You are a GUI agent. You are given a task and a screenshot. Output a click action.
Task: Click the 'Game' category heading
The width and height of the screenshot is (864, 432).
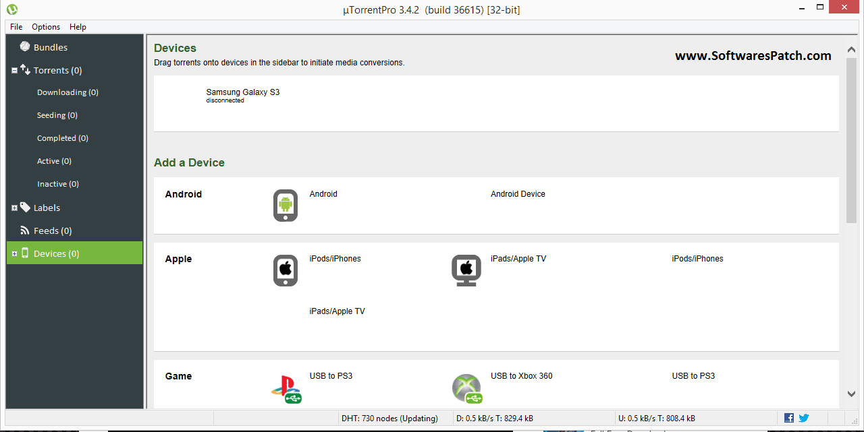point(178,376)
